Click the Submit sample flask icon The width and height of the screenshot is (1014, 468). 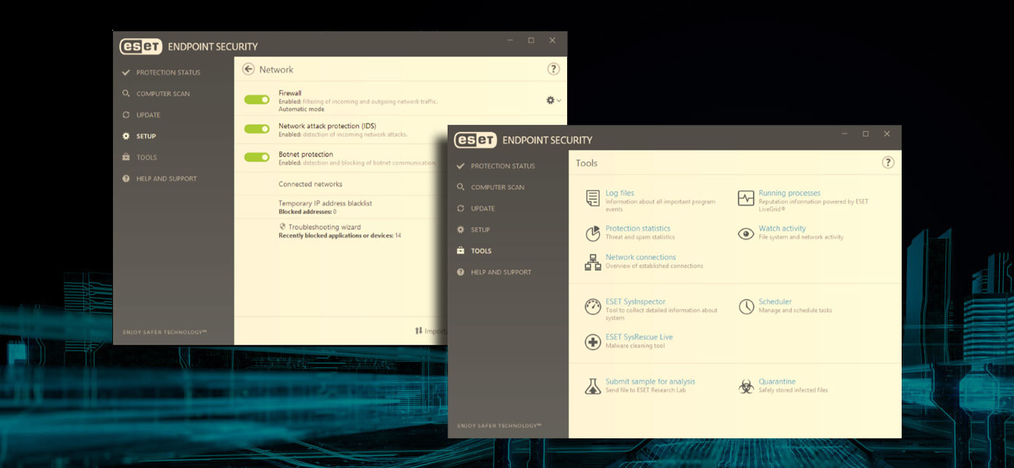click(593, 386)
